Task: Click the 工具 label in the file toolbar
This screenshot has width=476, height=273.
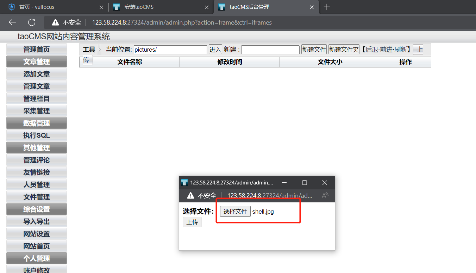Action: [x=89, y=50]
